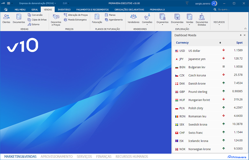
Task: Open the PRIMAVERA LX tab
Action: pos(157,10)
